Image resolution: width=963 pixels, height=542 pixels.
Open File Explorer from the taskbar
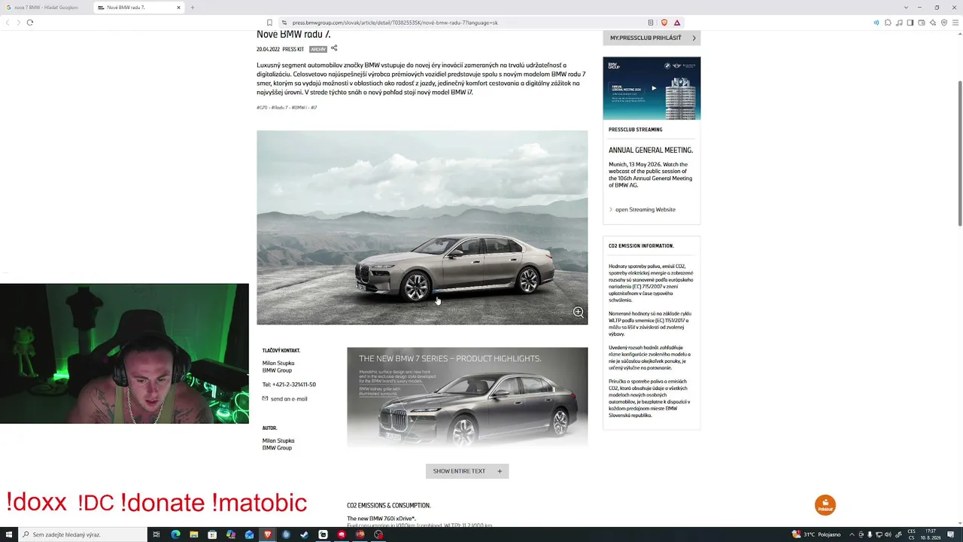tap(193, 534)
